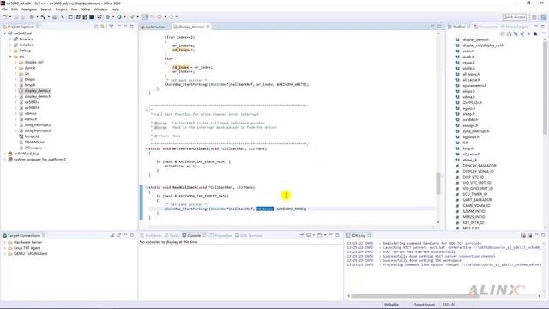This screenshot has width=549, height=309.
Task: Click the green Run toolbar icon
Action: 119,17
